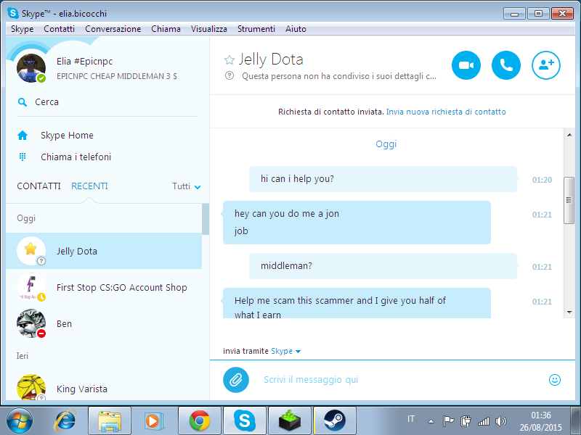Viewport: 581px width, 435px height.
Task: Click the power plug tray icon
Action: (466, 421)
